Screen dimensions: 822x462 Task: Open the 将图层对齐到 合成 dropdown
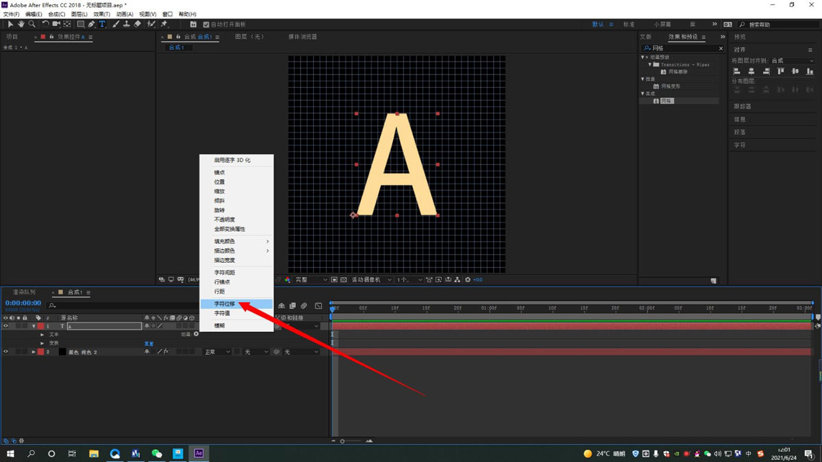pos(792,61)
